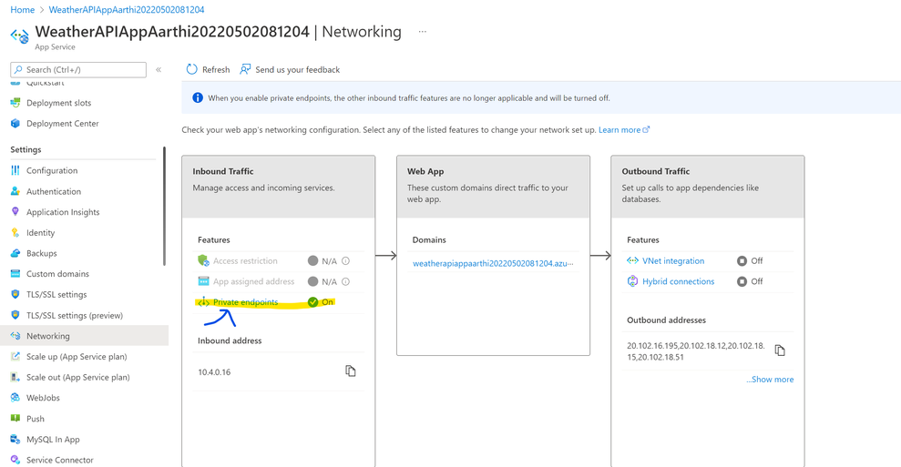Open the Application Insights bulb icon
Viewport: 901px width, 467px height.
(15, 212)
